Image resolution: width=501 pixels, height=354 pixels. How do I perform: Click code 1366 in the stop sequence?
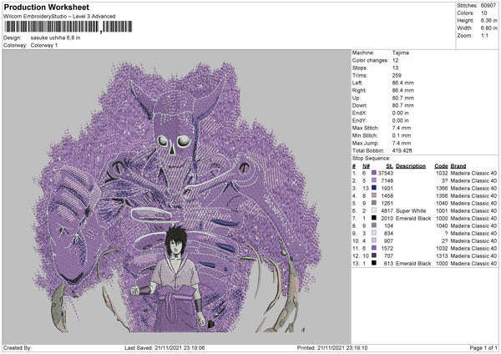point(442,188)
